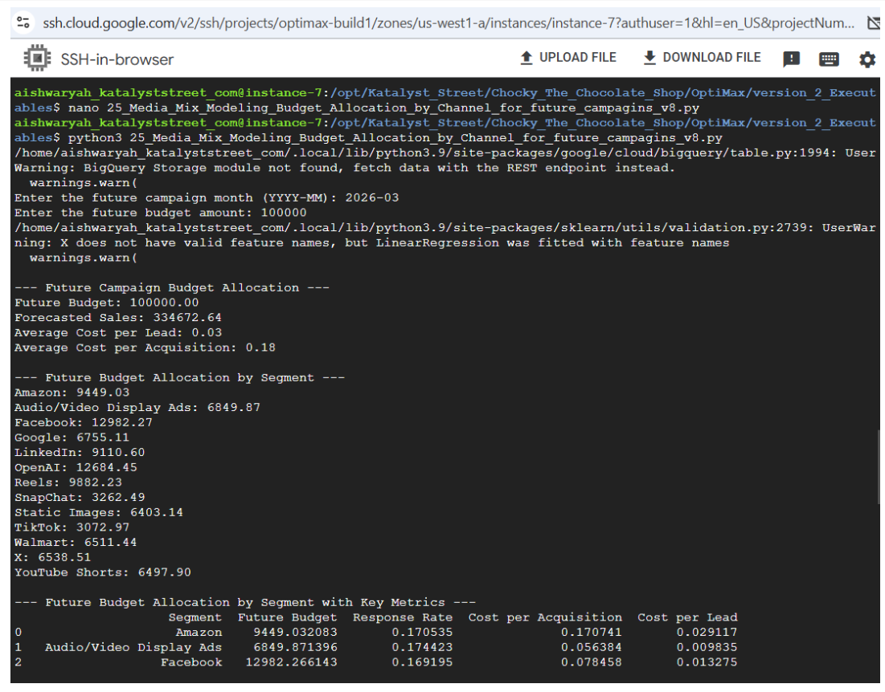
Task: Click the 'X: 6538.51' line
Action: click(52, 557)
